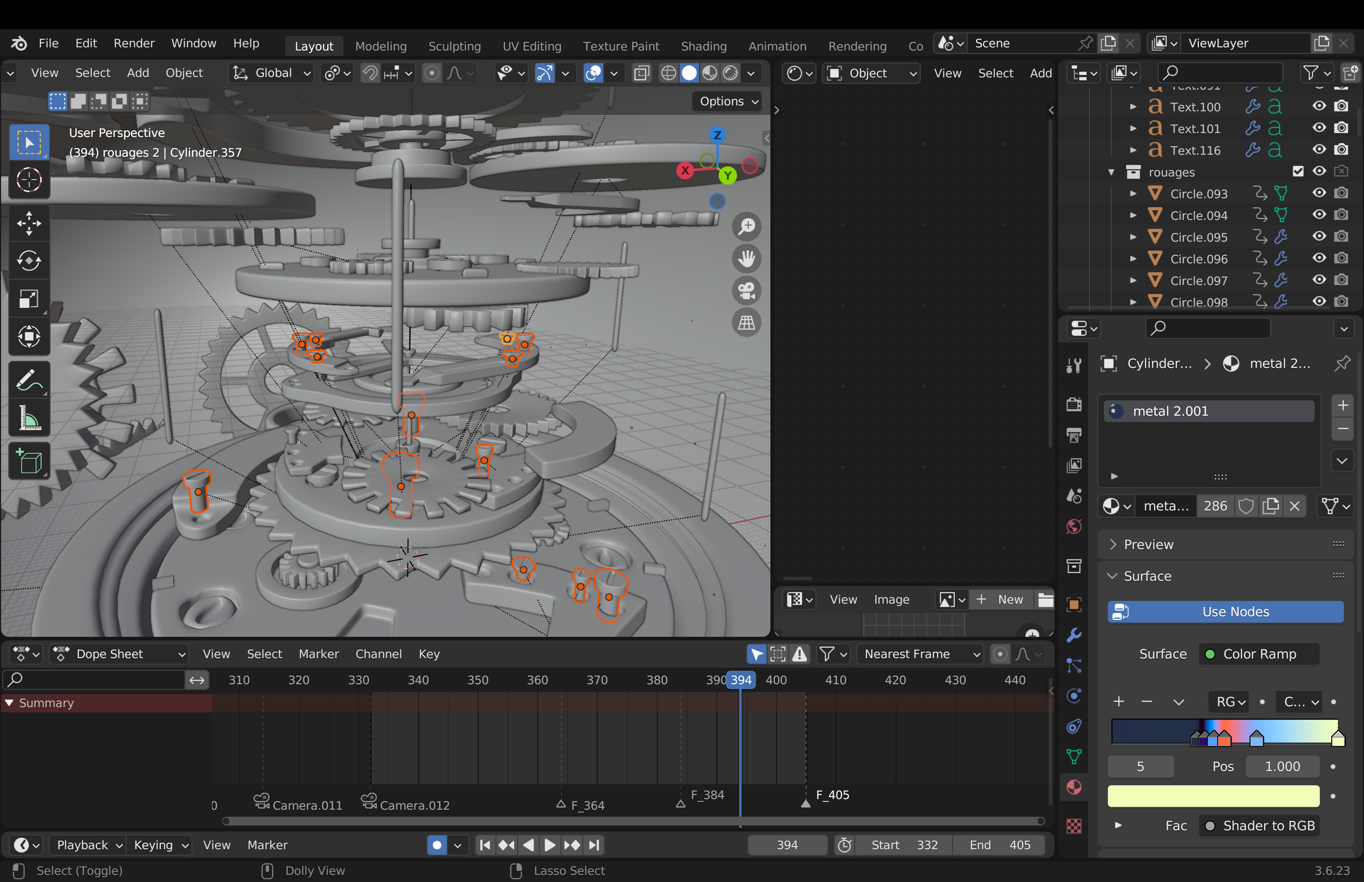Activate the Annotate pencil tool
This screenshot has width=1364, height=882.
(28, 380)
